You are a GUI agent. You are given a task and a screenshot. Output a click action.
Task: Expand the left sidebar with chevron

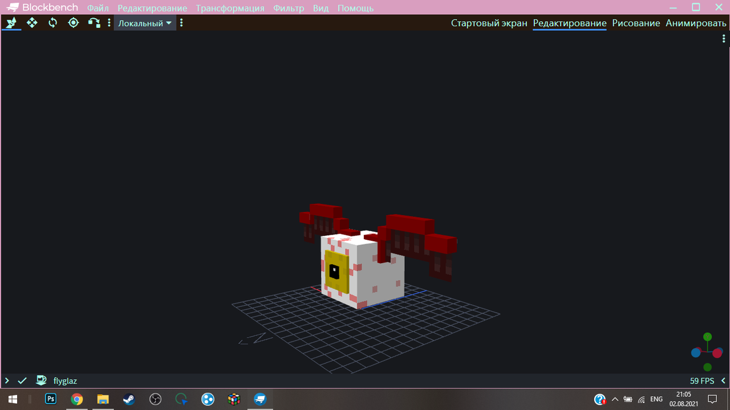click(7, 380)
